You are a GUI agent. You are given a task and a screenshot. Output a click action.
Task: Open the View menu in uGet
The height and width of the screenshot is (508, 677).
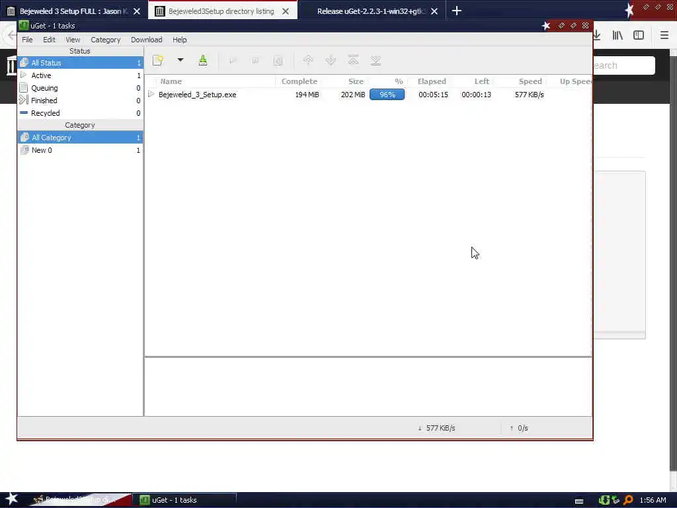pos(73,40)
